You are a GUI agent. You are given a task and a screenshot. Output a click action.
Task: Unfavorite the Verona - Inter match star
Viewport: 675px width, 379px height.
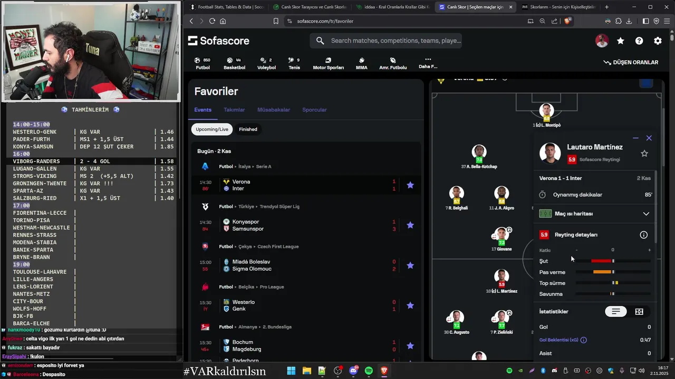coord(410,185)
